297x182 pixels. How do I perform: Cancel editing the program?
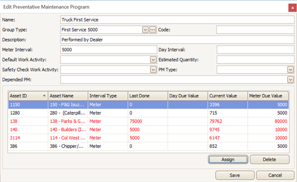[275, 175]
